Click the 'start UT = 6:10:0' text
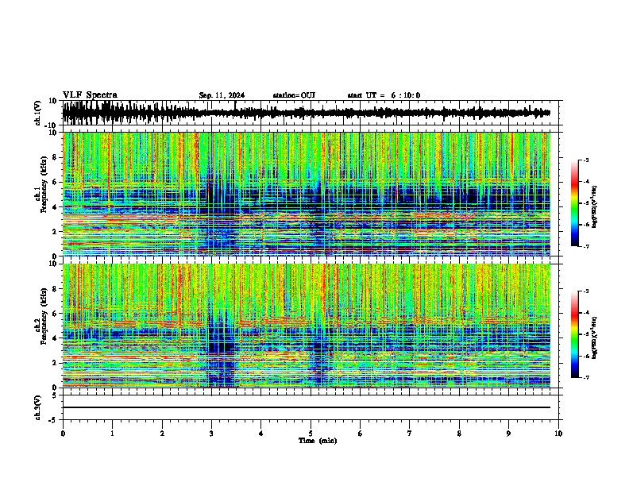Screen dimensions: 629x486 [x=384, y=95]
